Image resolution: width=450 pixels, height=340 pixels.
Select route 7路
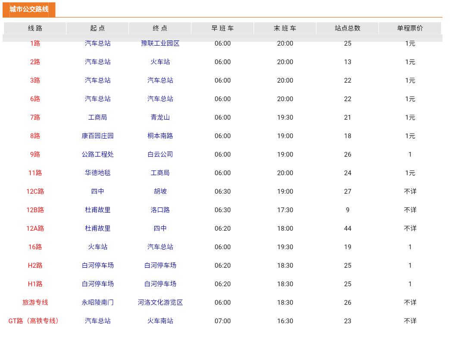coord(34,117)
